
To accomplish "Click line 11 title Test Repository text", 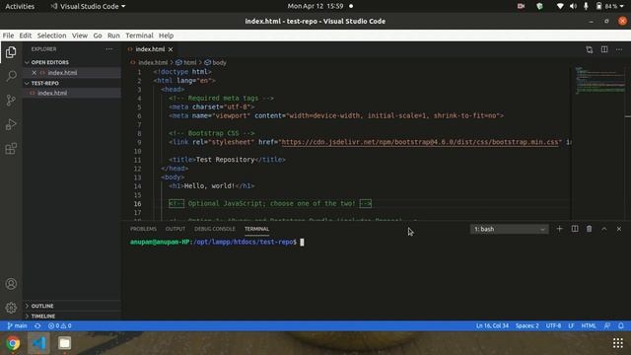I will [x=225, y=160].
